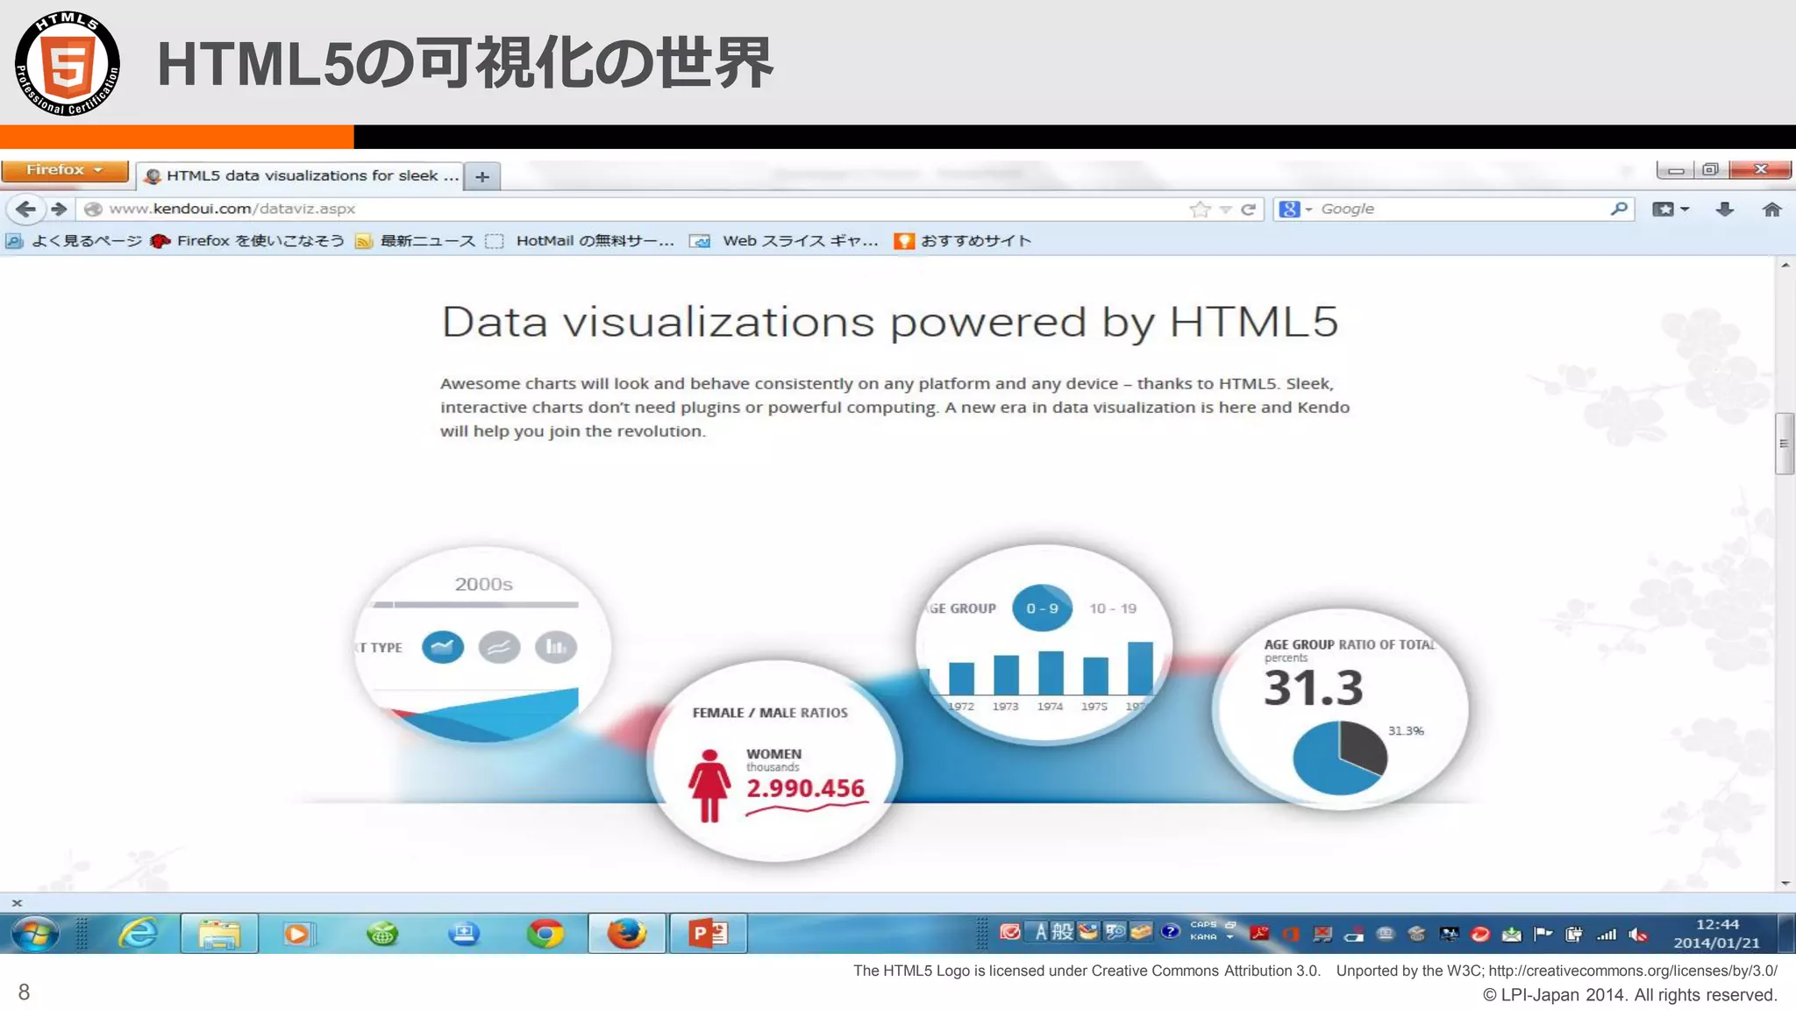Launch Google Chrome from the taskbar
This screenshot has height=1010, width=1796.
click(545, 934)
